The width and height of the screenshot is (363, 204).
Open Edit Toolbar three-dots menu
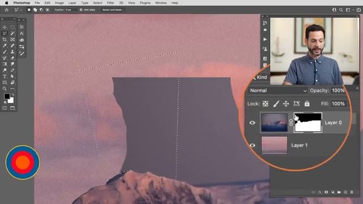click(12, 88)
